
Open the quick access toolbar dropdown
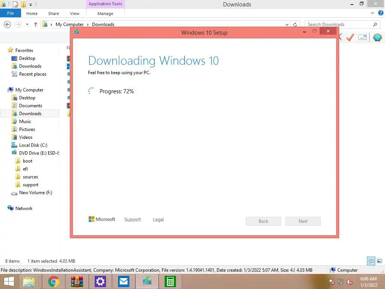pyautogui.click(x=30, y=5)
